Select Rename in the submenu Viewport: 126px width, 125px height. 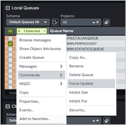click(91, 66)
